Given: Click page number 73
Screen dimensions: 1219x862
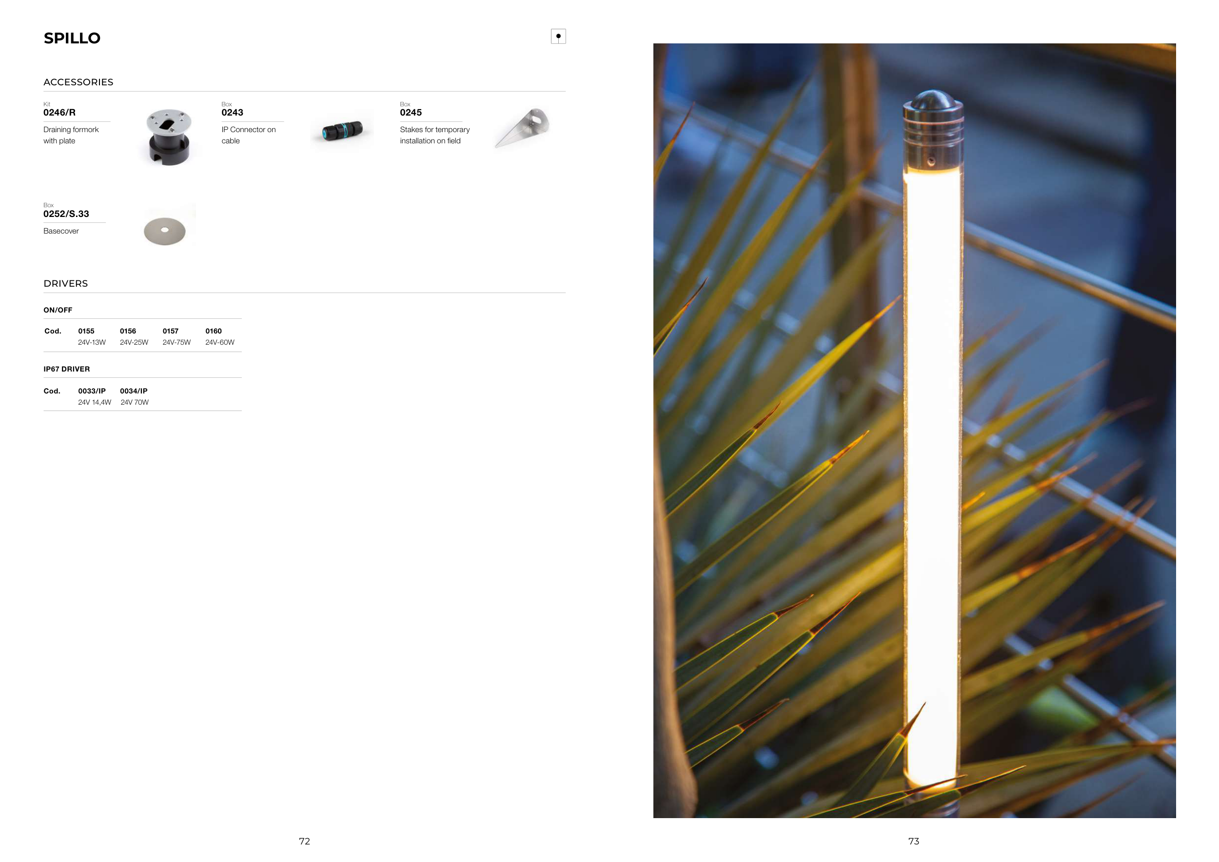Looking at the screenshot, I should (914, 842).
